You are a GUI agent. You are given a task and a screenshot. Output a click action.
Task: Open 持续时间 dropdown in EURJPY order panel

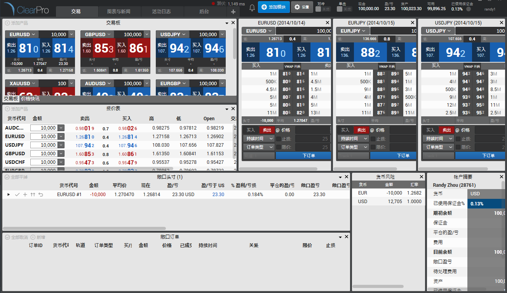coord(352,139)
